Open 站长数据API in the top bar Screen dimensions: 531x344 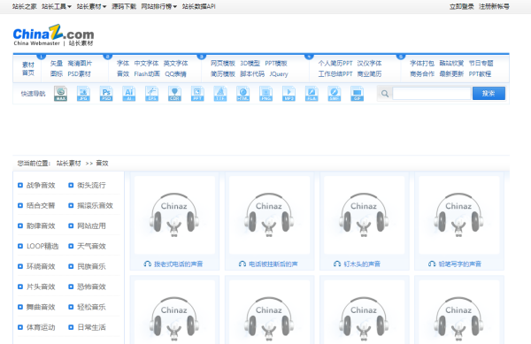[199, 6]
